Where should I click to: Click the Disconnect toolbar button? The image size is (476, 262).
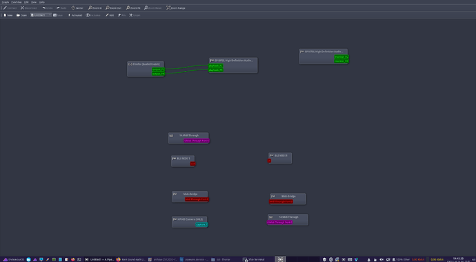tap(29, 8)
